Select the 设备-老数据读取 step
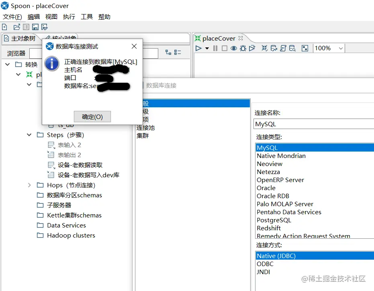374x291 pixels. 80,165
